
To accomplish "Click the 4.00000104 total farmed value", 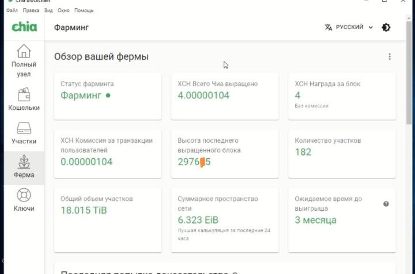I will [203, 96].
